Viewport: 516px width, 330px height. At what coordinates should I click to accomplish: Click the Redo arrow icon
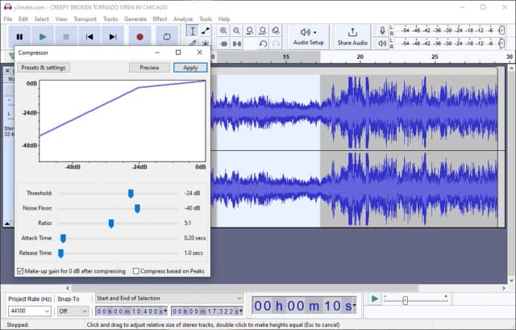pos(276,44)
